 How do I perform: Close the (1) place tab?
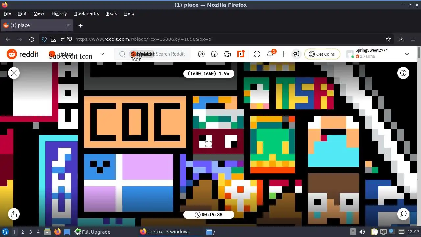point(68,25)
